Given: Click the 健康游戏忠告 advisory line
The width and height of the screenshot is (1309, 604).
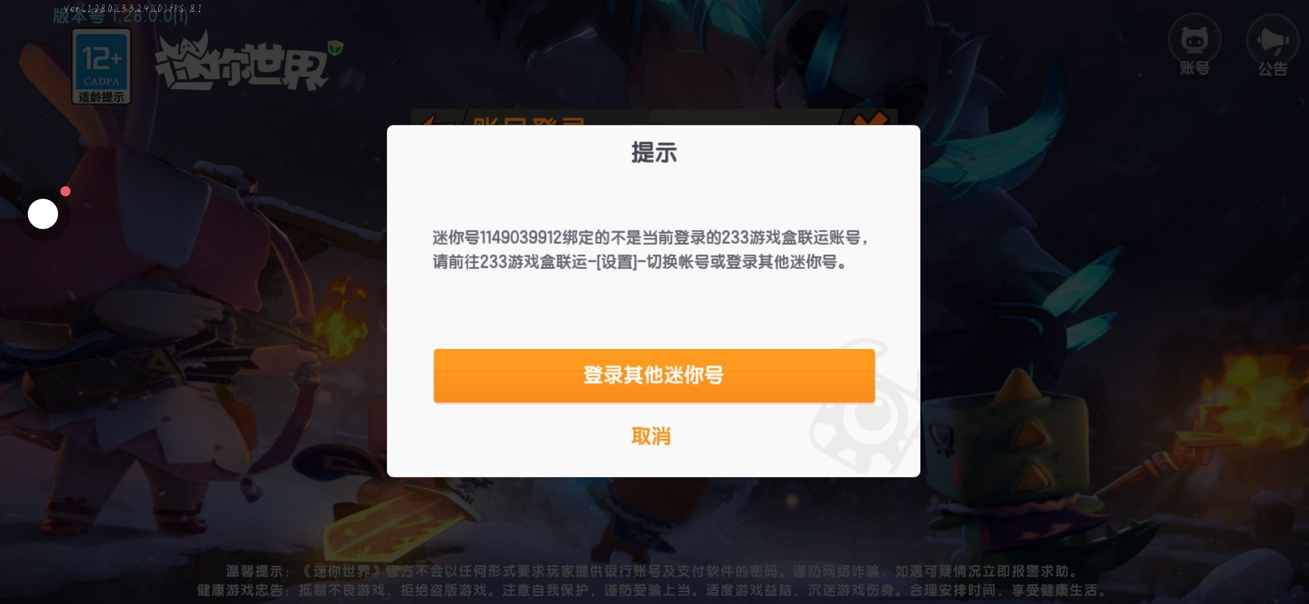Looking at the screenshot, I should tap(651, 590).
